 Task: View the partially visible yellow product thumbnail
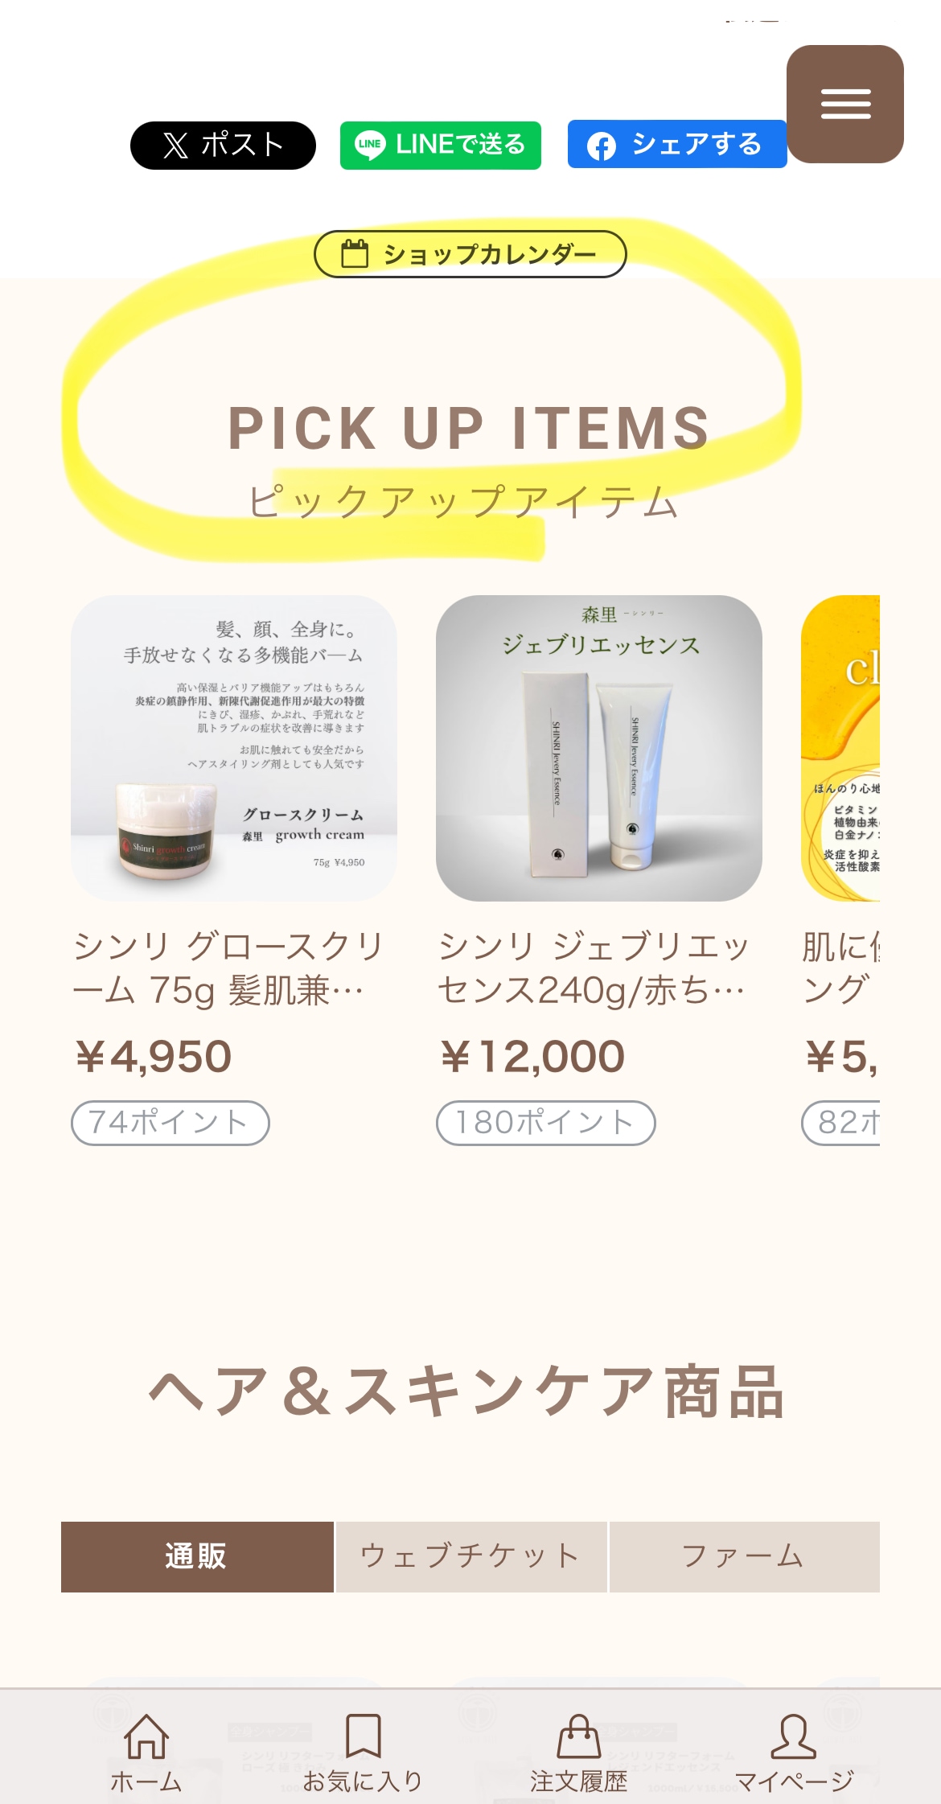tap(841, 748)
